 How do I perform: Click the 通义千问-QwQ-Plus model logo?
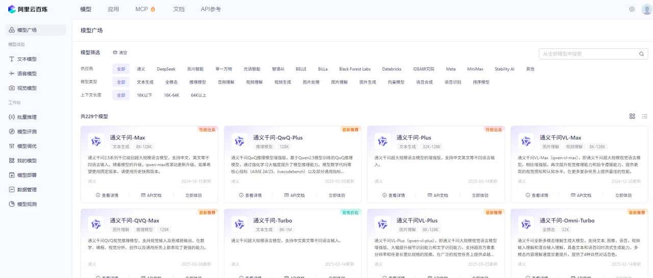(239, 141)
